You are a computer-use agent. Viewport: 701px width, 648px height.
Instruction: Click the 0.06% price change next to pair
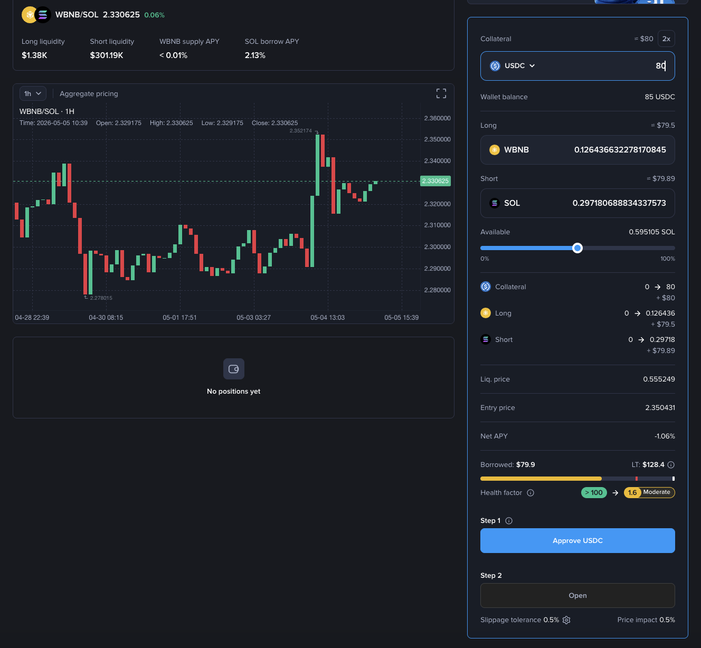point(154,15)
